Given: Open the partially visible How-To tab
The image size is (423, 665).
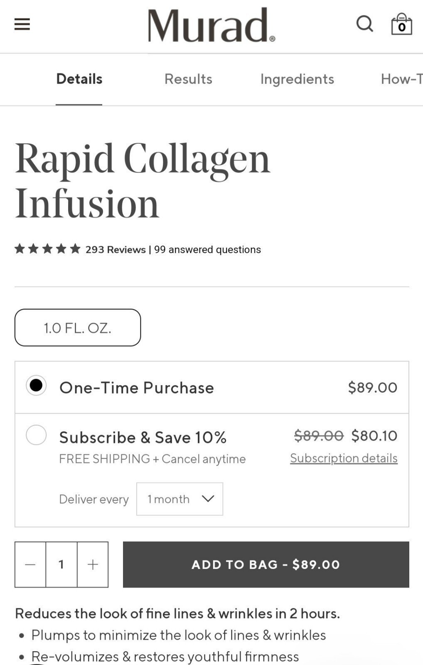Looking at the screenshot, I should (402, 79).
